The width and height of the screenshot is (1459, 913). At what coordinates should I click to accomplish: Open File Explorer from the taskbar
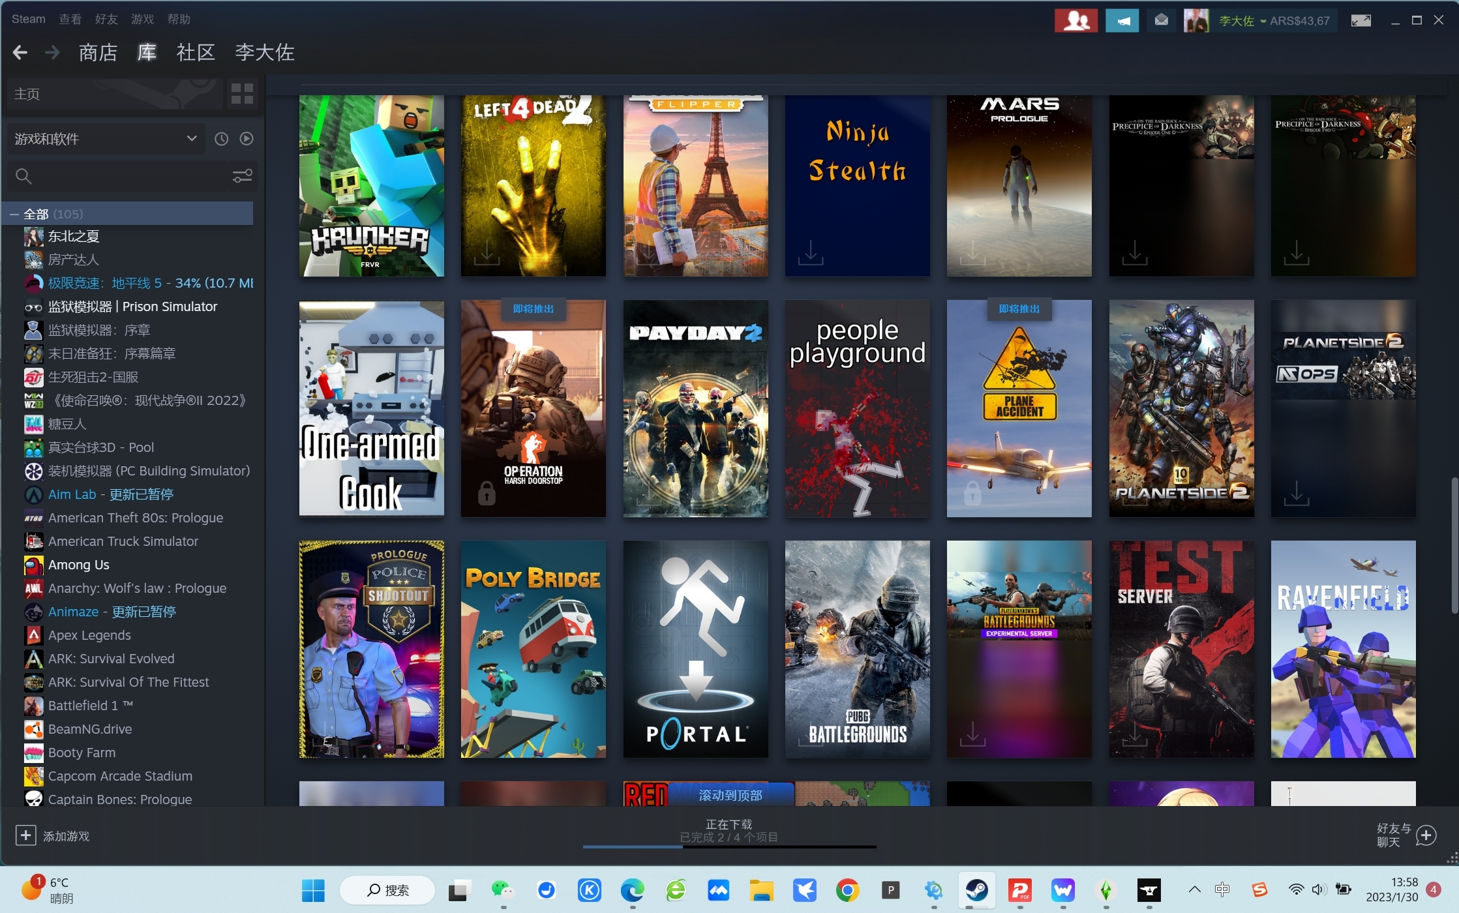[761, 890]
